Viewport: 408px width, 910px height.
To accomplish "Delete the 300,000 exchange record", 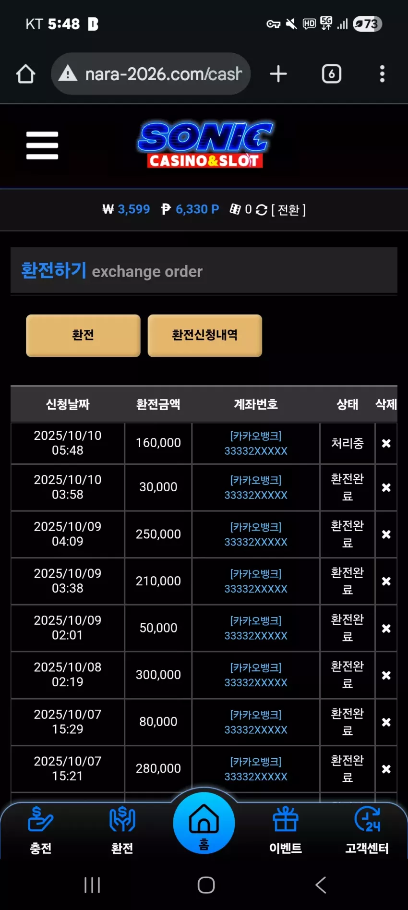I will [x=386, y=675].
